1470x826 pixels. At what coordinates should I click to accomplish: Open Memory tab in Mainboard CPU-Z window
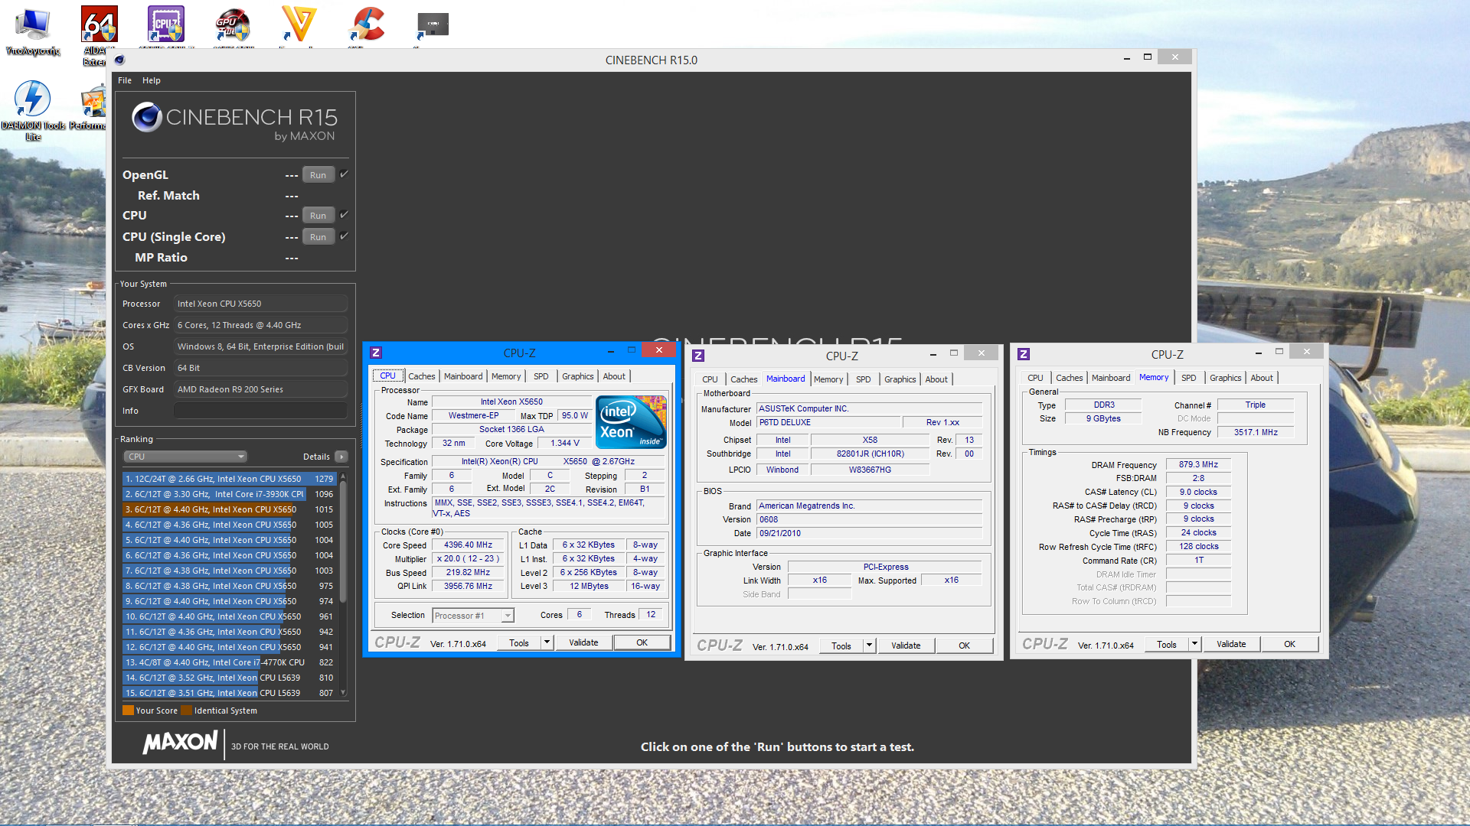click(828, 379)
